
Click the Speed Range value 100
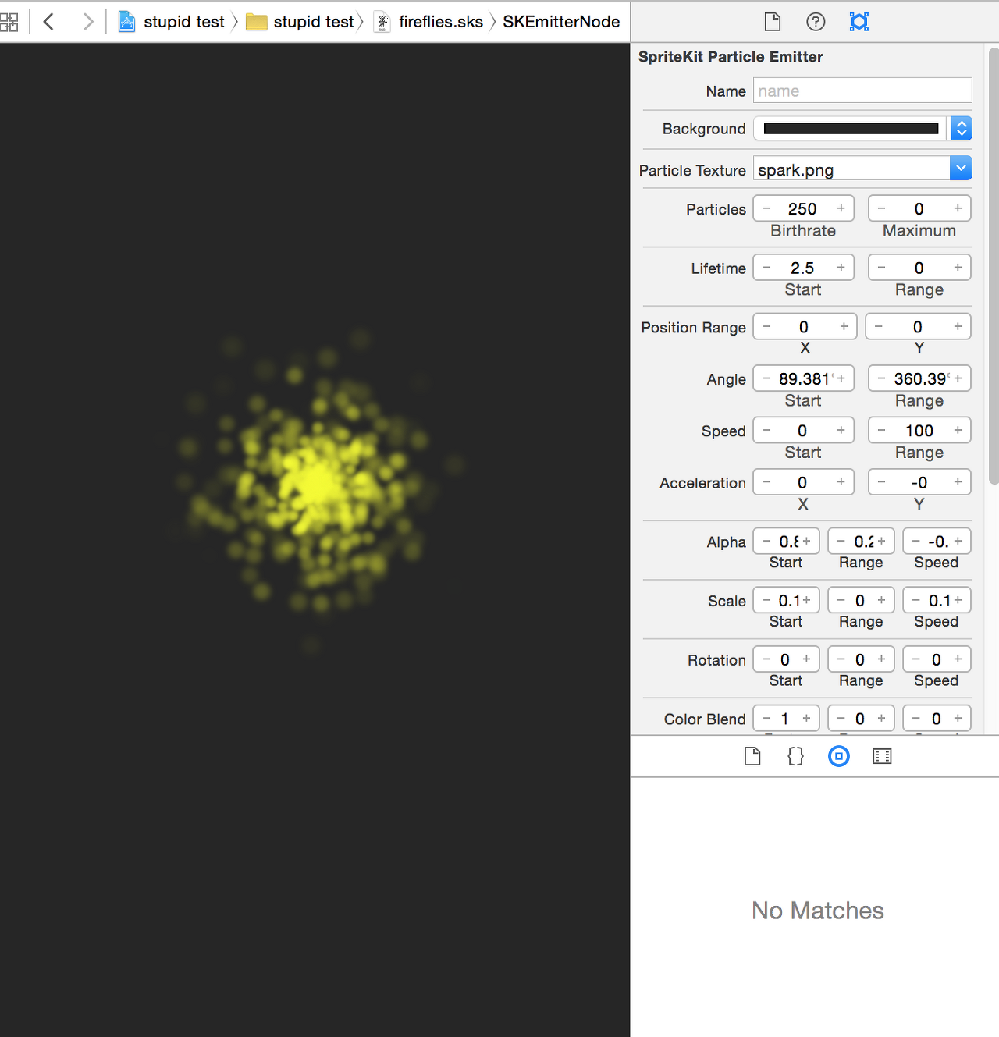coord(919,430)
